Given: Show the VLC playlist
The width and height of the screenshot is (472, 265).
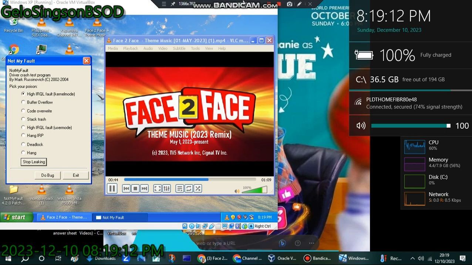Looking at the screenshot, I should click(179, 189).
